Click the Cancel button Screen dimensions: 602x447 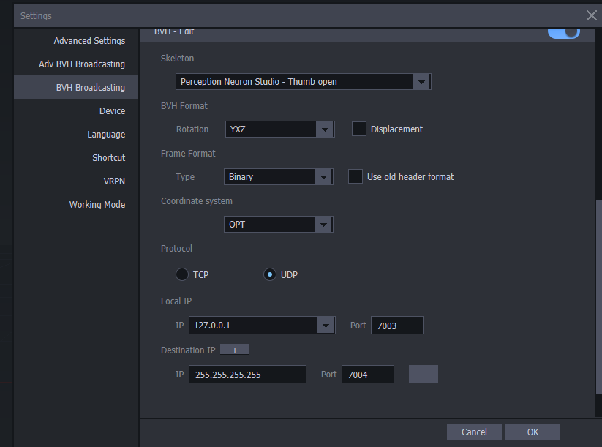[x=474, y=432]
